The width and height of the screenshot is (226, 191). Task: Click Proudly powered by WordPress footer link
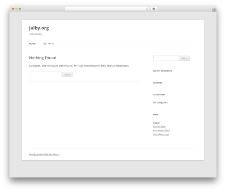click(44, 154)
